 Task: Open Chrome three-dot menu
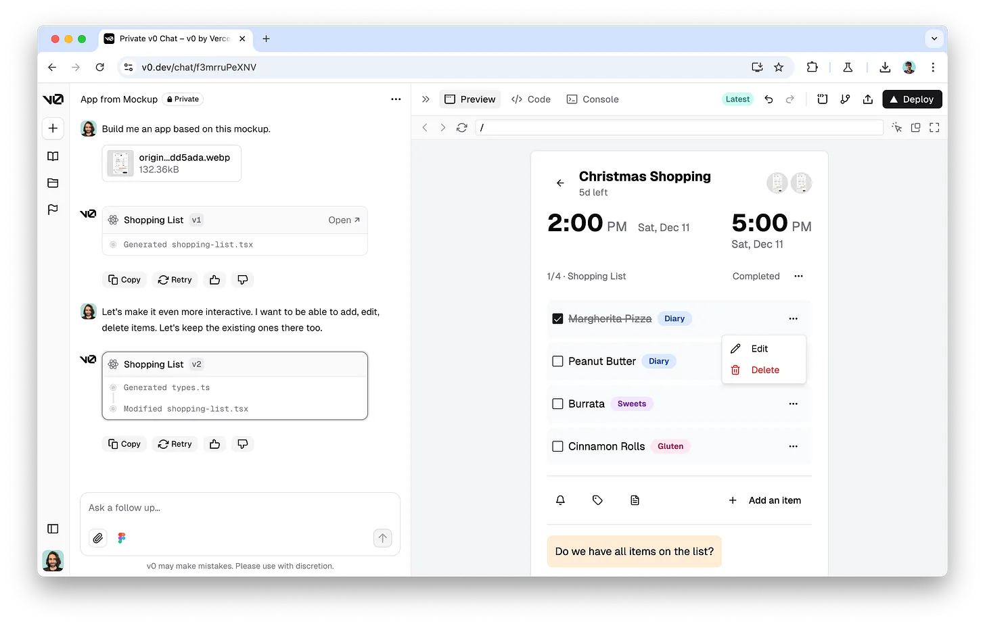(x=933, y=67)
